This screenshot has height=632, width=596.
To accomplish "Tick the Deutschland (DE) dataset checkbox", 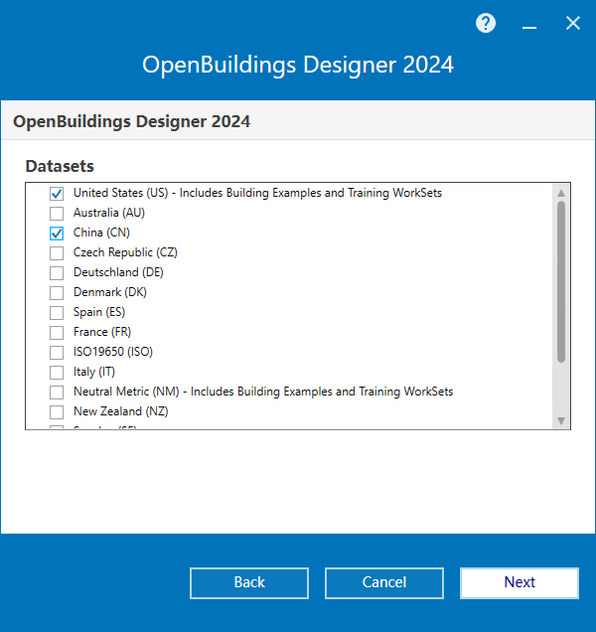I will click(57, 273).
